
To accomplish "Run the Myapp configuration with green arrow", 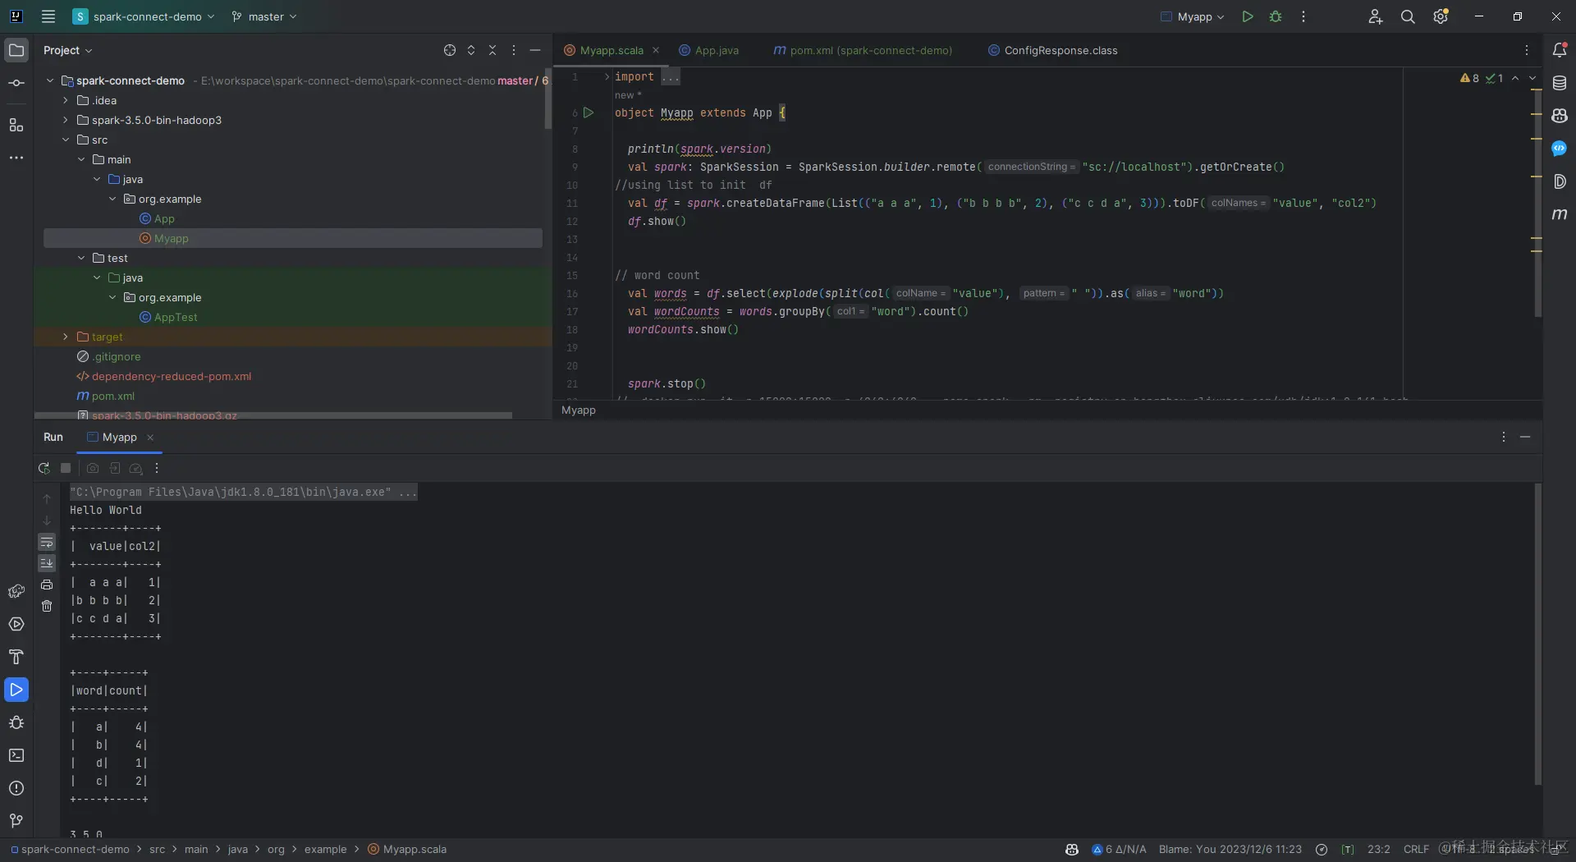I will tap(1248, 16).
